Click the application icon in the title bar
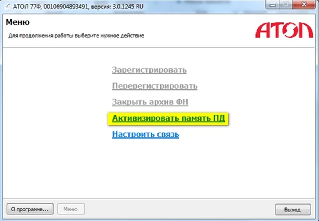 pos(7,7)
